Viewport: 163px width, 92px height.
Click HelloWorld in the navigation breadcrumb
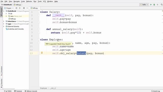point(7,5)
